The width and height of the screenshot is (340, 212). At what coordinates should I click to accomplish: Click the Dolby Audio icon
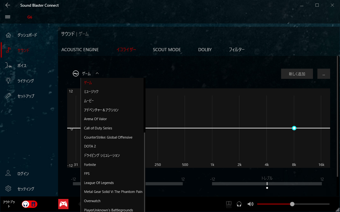(229, 204)
